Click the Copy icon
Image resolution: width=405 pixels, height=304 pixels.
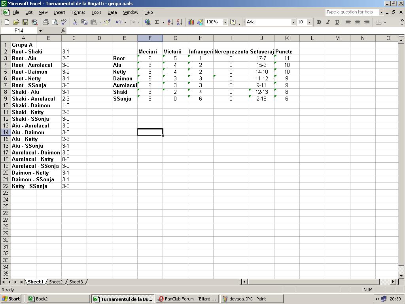click(84, 22)
